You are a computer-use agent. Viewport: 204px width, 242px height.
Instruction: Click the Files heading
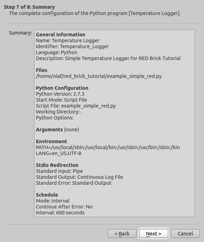[x=41, y=70]
